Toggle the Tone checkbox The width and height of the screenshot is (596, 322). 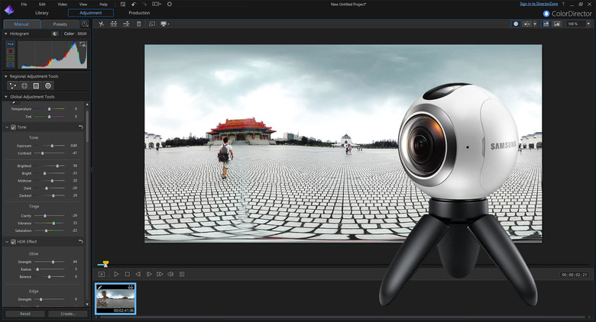(x=13, y=127)
